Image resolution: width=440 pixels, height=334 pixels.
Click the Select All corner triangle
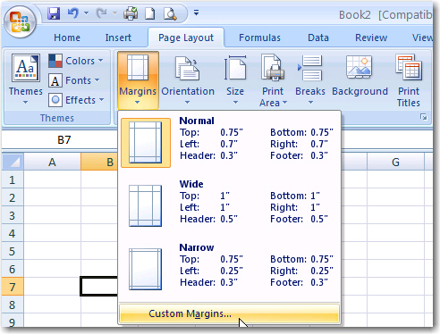pos(13,162)
